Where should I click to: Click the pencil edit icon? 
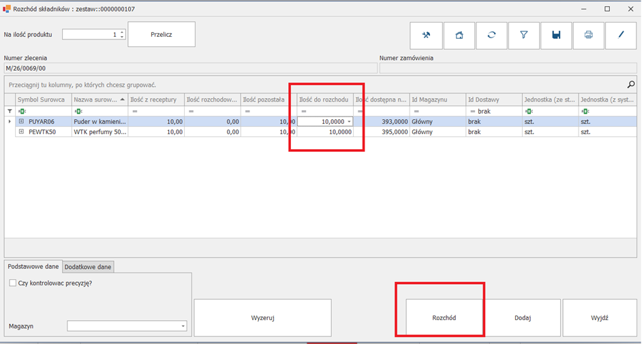[621, 35]
